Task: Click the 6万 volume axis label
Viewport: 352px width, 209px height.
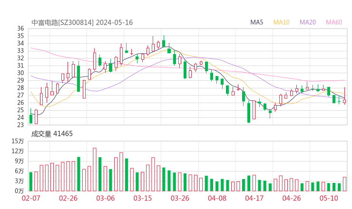Action: [20, 171]
